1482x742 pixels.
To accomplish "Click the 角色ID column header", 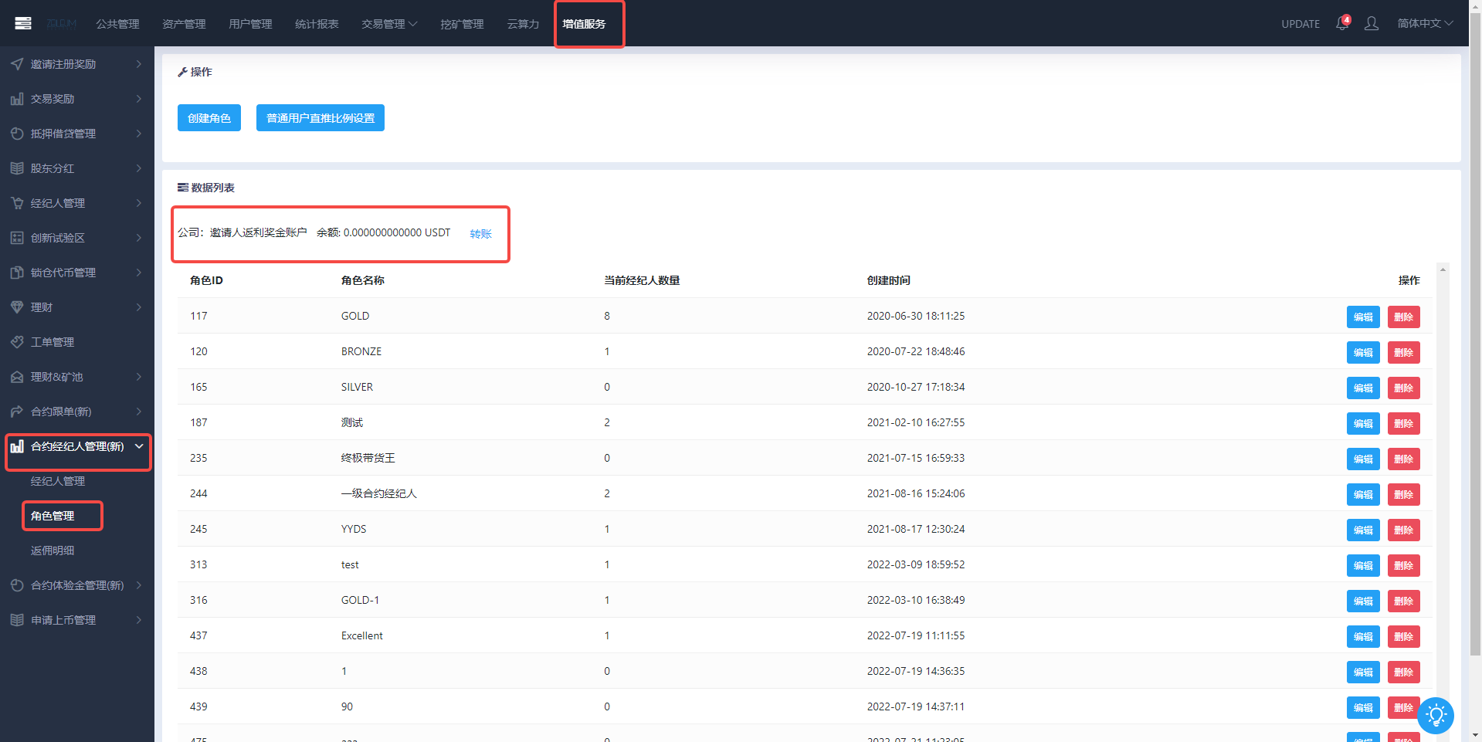I will click(206, 280).
